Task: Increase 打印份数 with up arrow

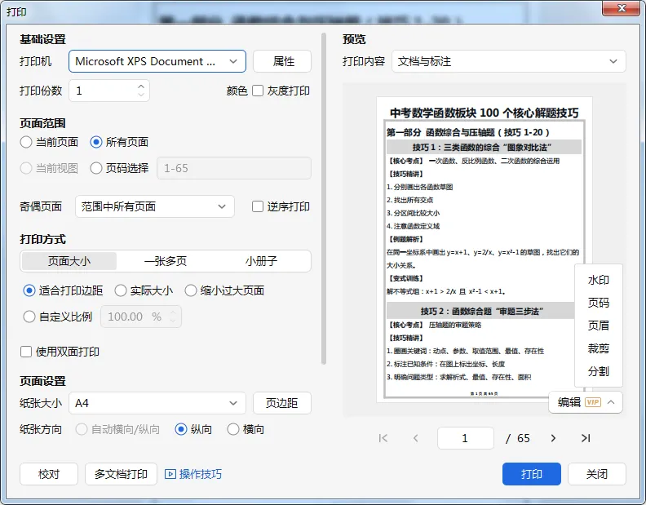Action: 141,86
